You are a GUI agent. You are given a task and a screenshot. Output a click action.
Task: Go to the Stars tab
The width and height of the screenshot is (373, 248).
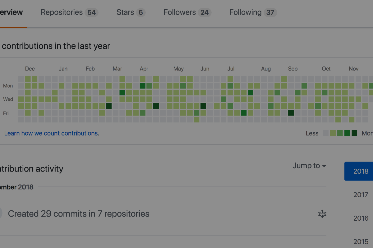pos(131,12)
